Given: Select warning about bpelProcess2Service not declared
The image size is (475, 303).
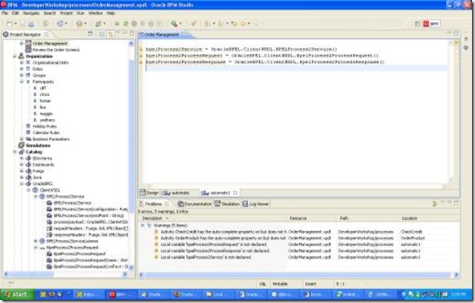Looking at the screenshot, I should click(x=206, y=257).
